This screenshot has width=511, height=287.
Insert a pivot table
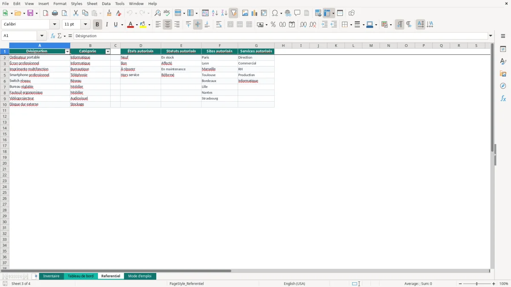[264, 13]
